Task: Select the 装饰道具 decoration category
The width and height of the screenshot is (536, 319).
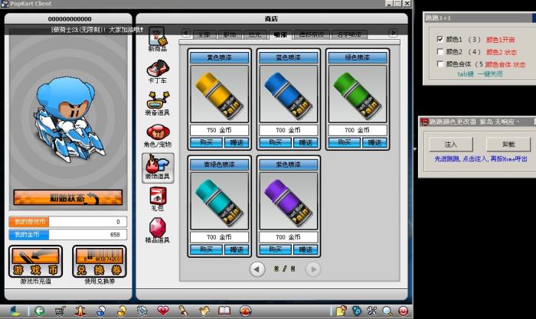Action: point(158,168)
